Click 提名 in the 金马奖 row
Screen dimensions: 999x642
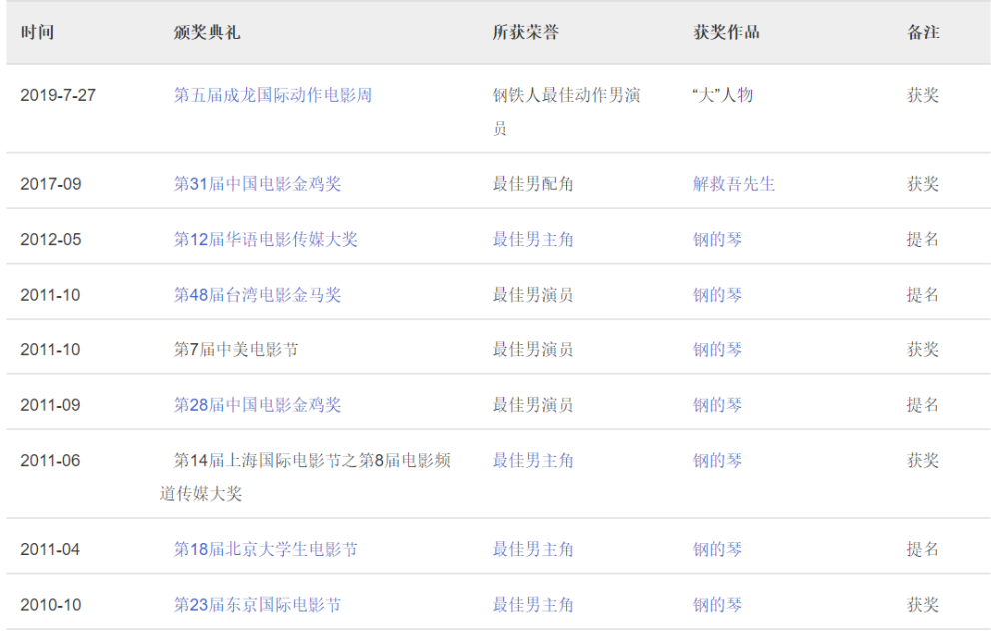pyautogui.click(x=923, y=295)
